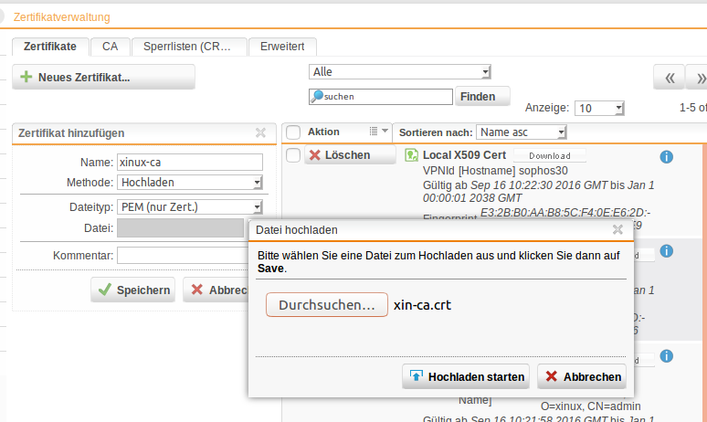Open the CA tab

coord(110,47)
